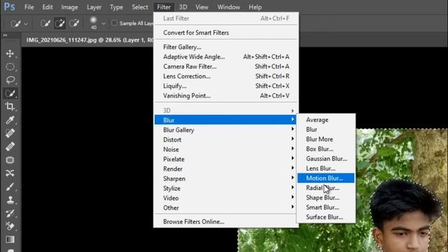Select the Elliptical Marquee tool

(x=10, y=67)
